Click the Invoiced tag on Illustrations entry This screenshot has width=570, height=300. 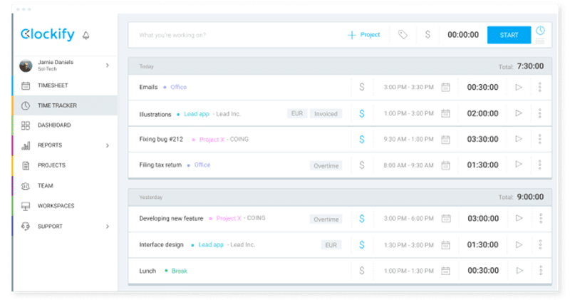pos(326,114)
